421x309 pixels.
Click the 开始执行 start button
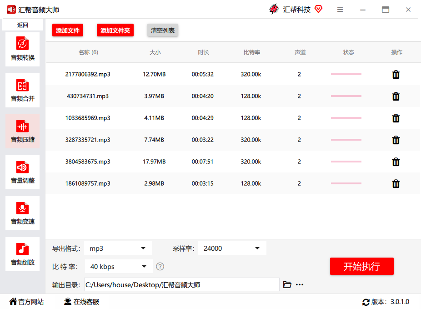(361, 267)
